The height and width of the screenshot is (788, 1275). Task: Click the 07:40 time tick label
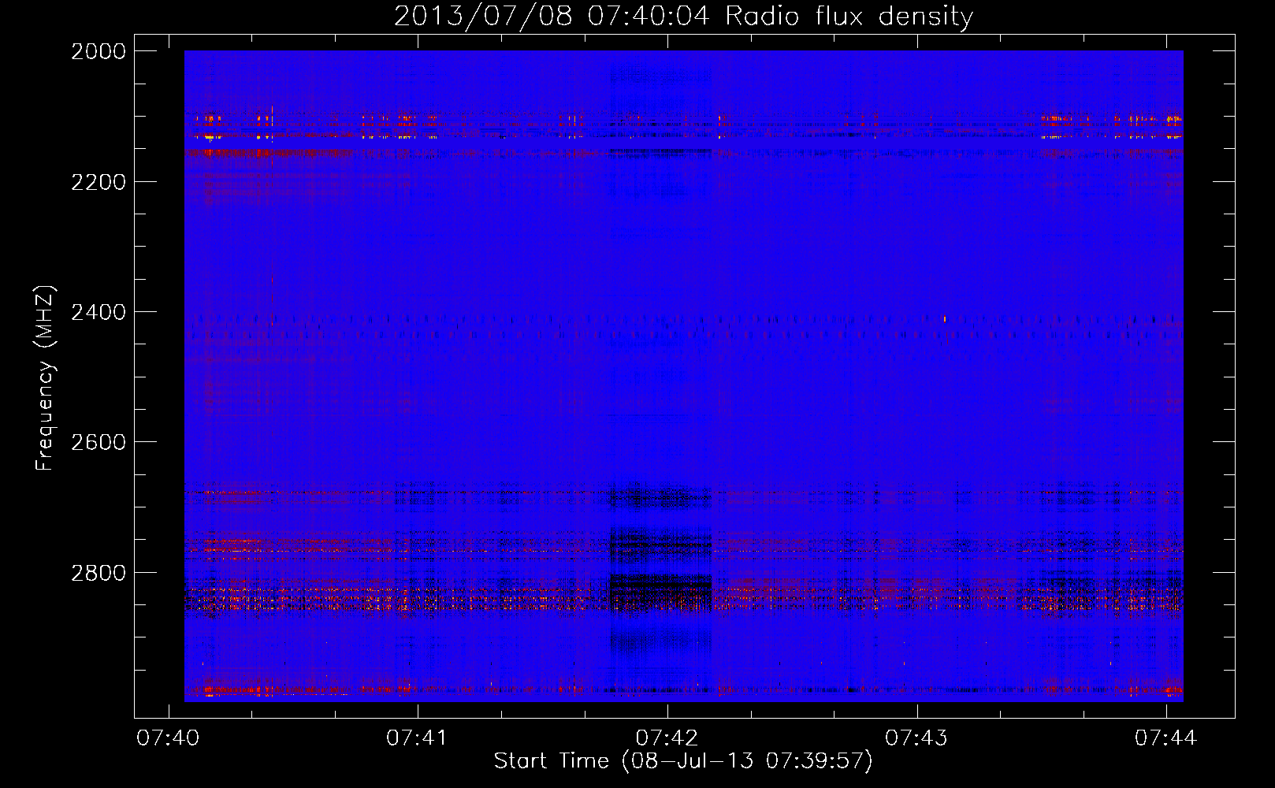pos(168,738)
